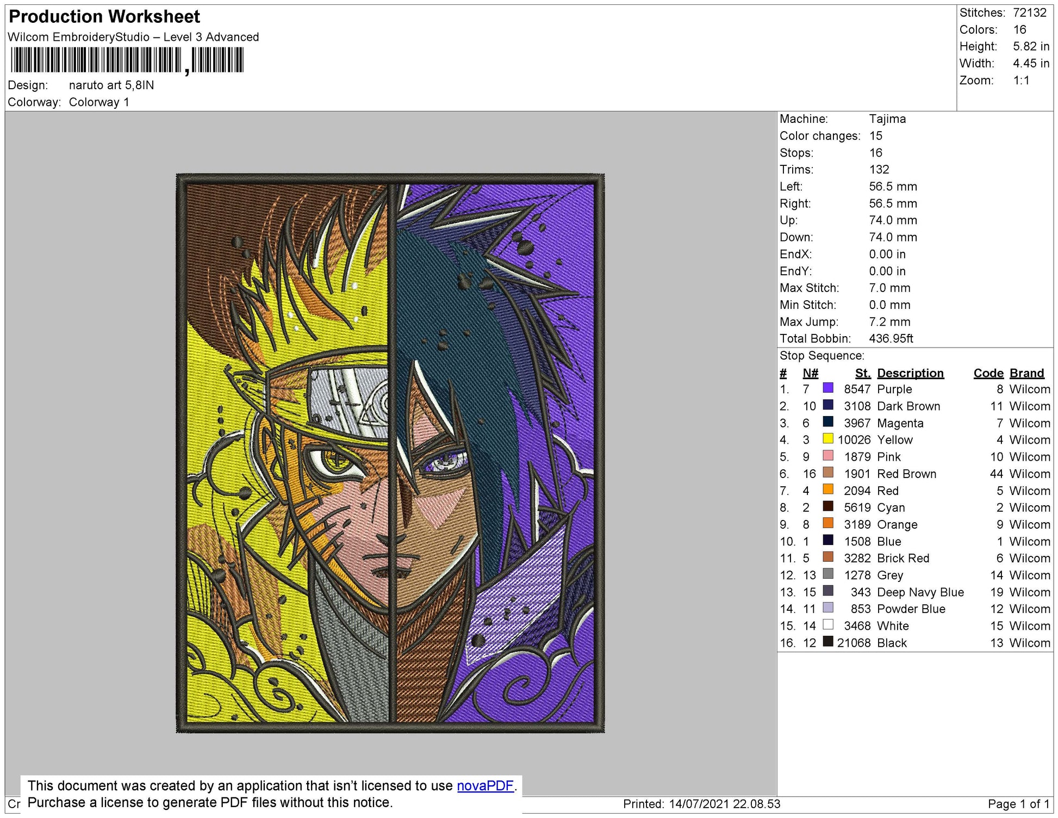Viewport: 1058px width, 818px height.
Task: Click the Tajima machine value
Action: point(889,119)
